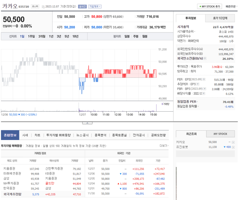Click 미래에셋증권 seller row
Viewport: 241px width, 200px height.
[x=12, y=173]
